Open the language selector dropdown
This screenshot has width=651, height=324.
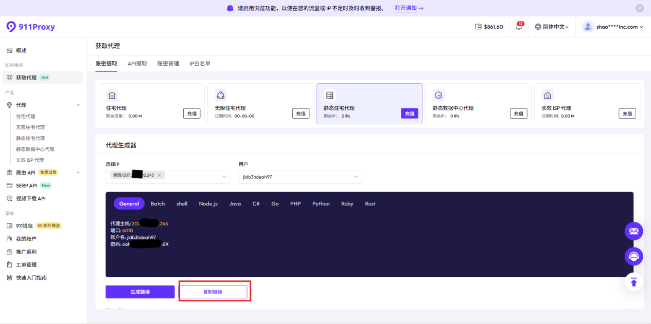tap(552, 27)
